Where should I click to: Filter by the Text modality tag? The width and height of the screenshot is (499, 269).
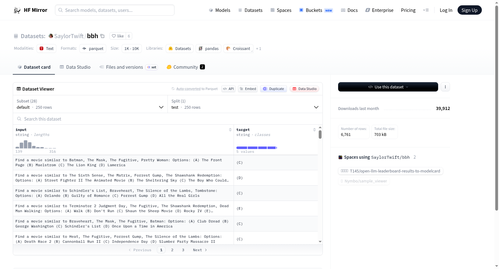46,48
